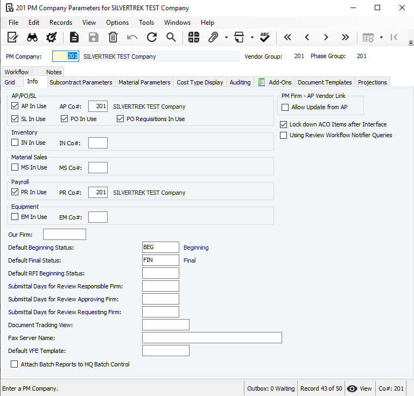Switch to Subcontract Parameters tab
This screenshot has width=414, height=396.
pyautogui.click(x=81, y=82)
